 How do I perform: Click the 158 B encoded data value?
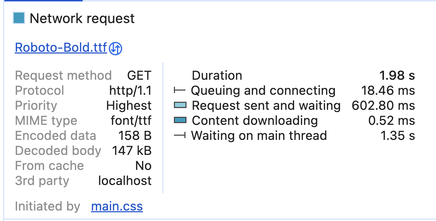click(x=135, y=136)
